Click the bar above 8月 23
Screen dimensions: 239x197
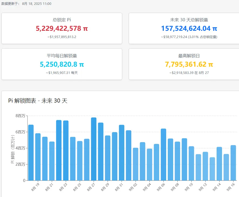point(66,151)
